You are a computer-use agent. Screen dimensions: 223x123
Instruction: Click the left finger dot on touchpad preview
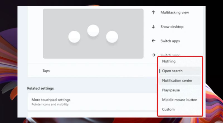[x=74, y=37]
